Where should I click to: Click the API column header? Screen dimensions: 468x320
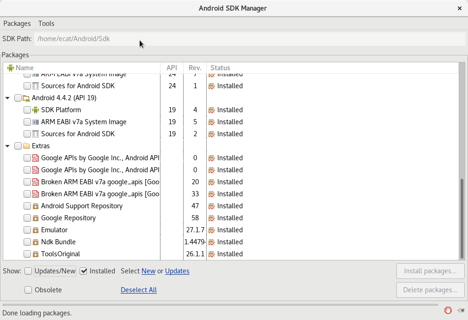point(172,68)
